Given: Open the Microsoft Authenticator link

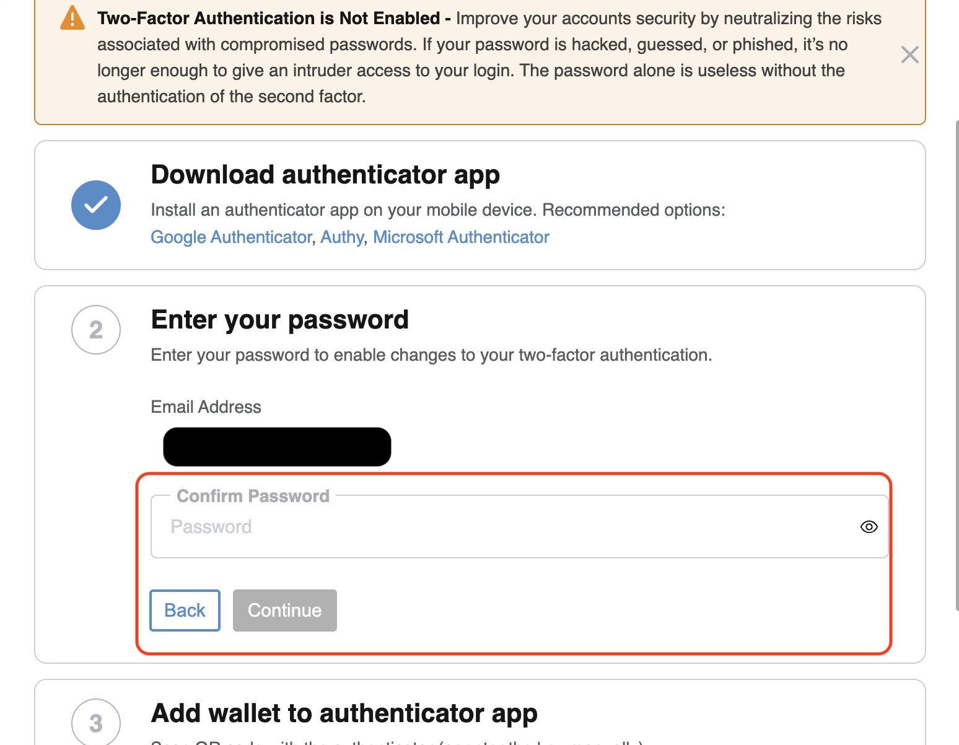Looking at the screenshot, I should [461, 237].
